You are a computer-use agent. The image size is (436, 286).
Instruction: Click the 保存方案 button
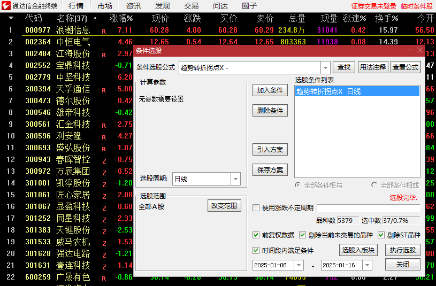point(270,170)
